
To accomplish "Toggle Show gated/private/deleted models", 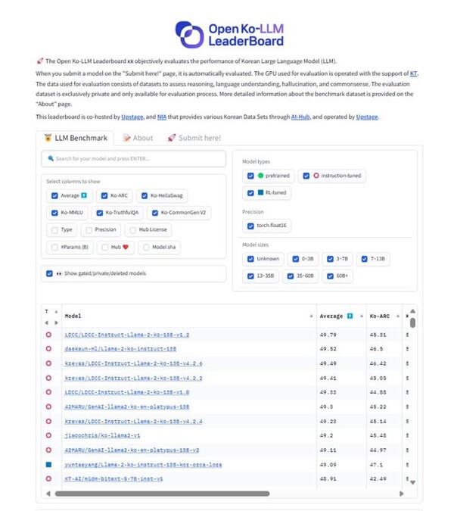I will pyautogui.click(x=49, y=273).
